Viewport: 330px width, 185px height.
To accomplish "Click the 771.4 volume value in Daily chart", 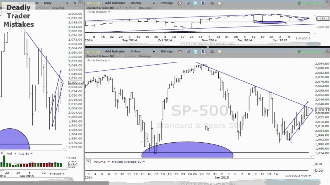I will 73,164.
